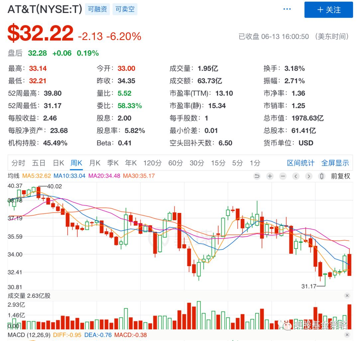This screenshot has height=341, width=359.
Task: Open the three-dots more options menu
Action: coord(287,9)
